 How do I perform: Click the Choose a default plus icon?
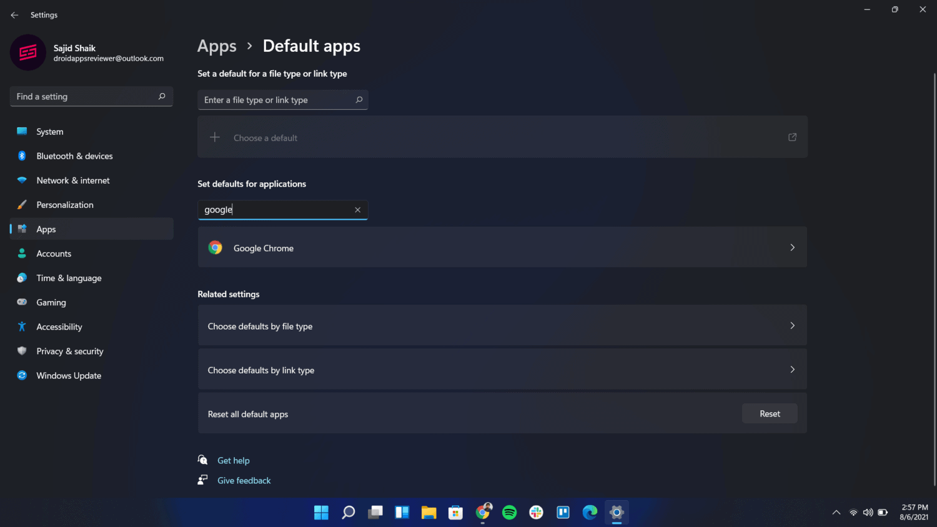[x=215, y=137]
